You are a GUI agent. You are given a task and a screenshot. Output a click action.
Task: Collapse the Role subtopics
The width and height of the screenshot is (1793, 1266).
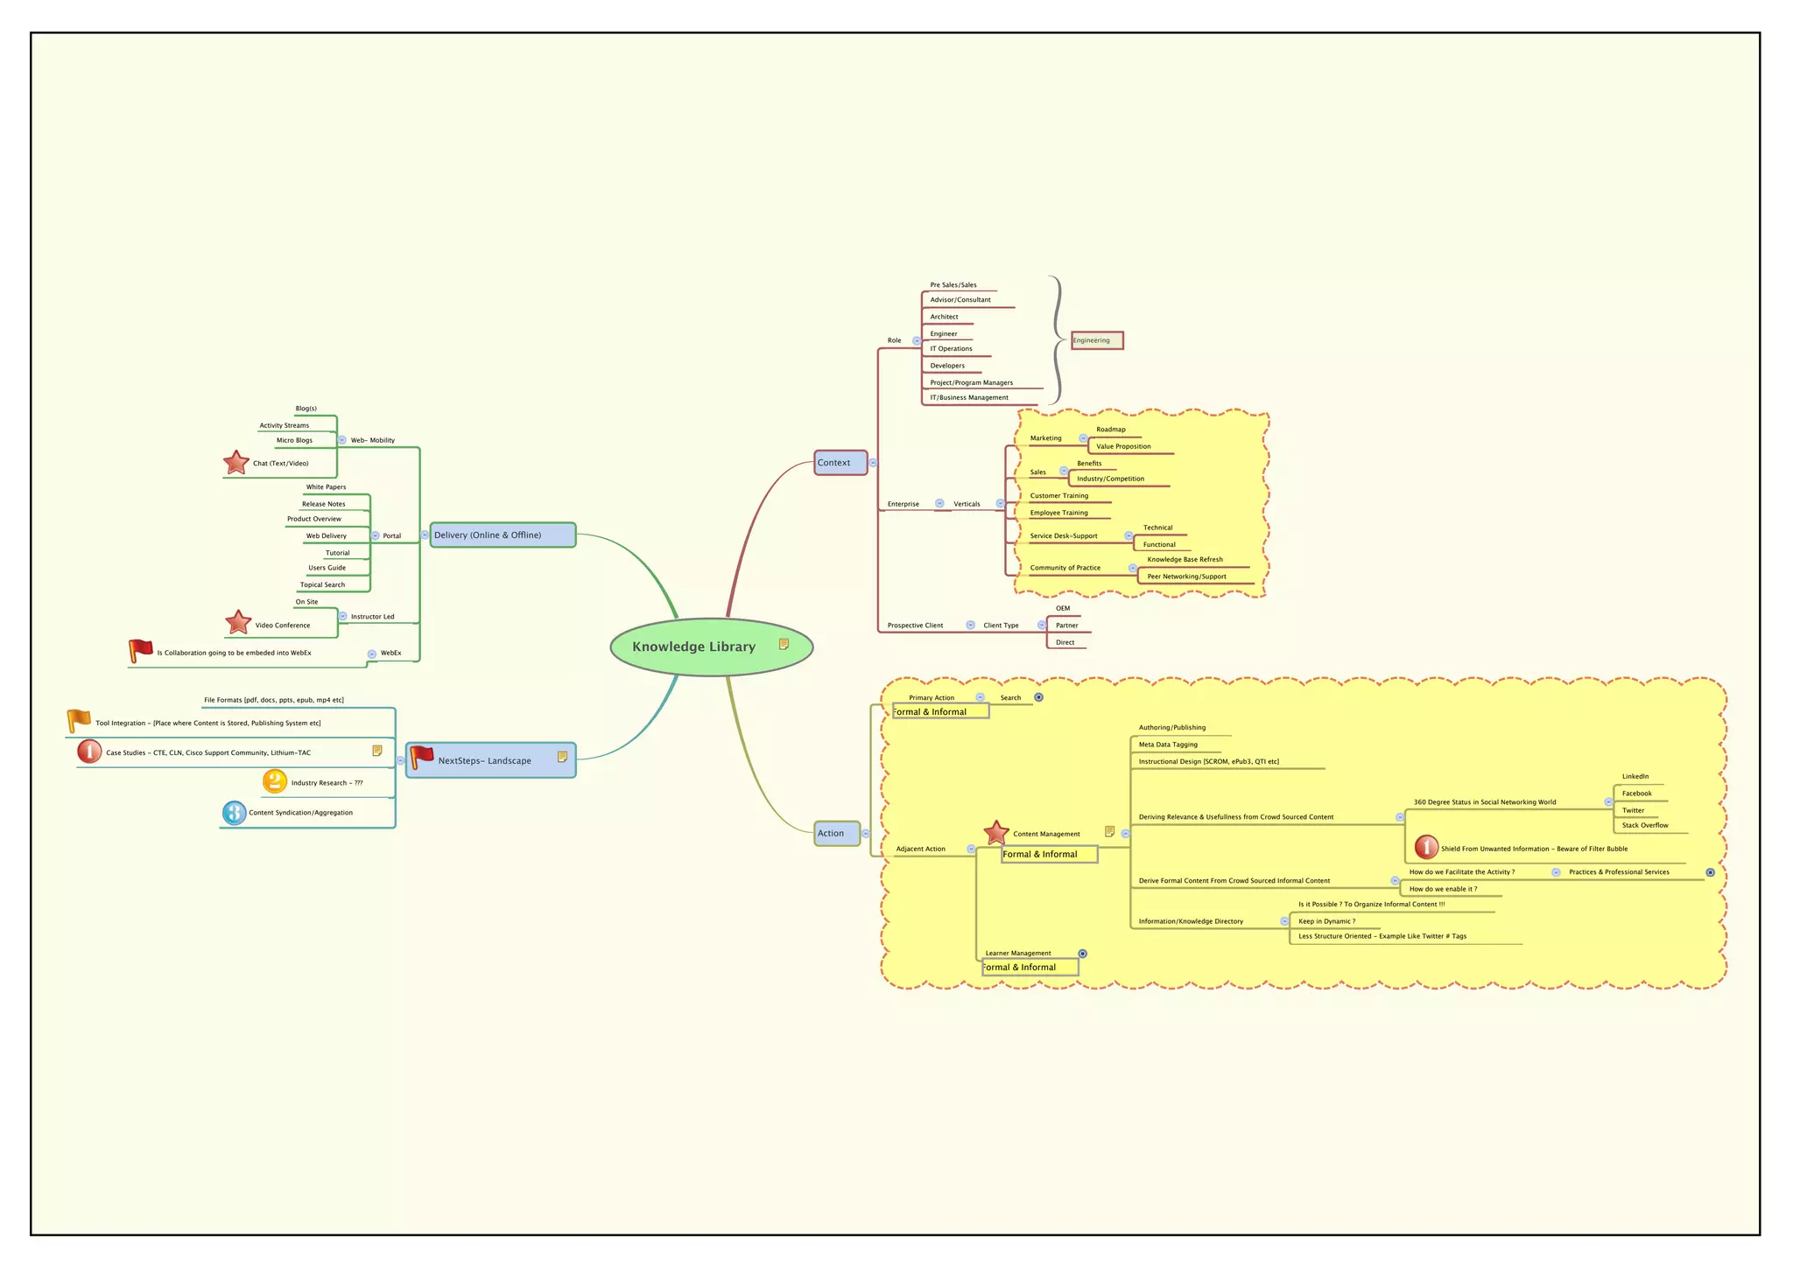pyautogui.click(x=917, y=341)
